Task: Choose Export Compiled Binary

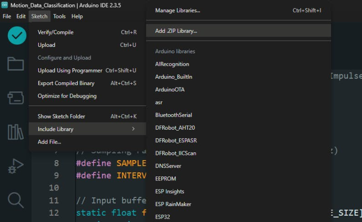Action: [x=66, y=83]
